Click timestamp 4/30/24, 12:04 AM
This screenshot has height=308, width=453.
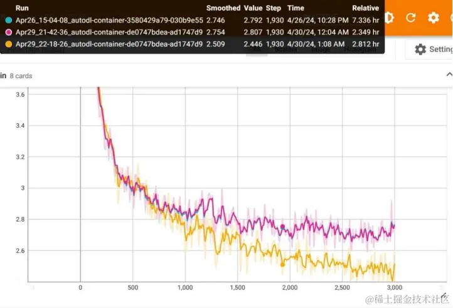318,32
